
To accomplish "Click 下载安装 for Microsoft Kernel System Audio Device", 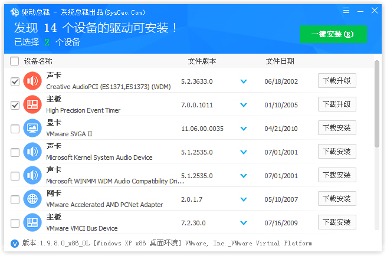I will click(337, 152).
